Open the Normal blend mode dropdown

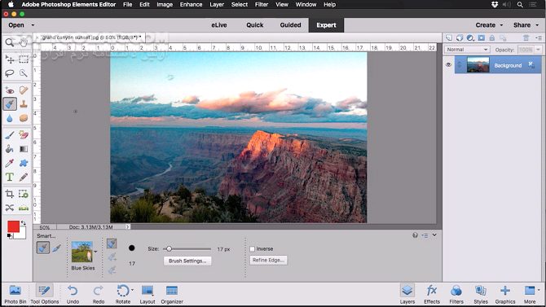point(467,50)
